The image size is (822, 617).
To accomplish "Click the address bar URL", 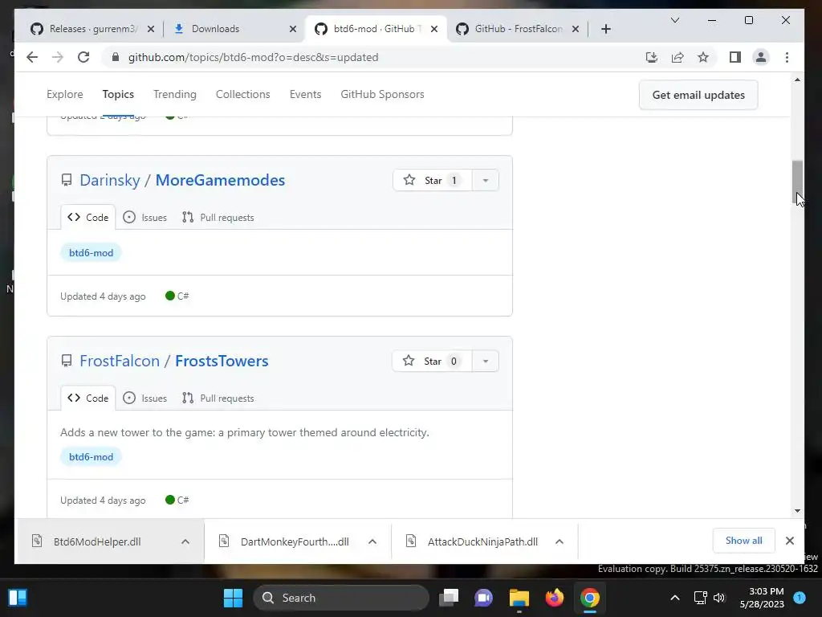I will pyautogui.click(x=253, y=57).
